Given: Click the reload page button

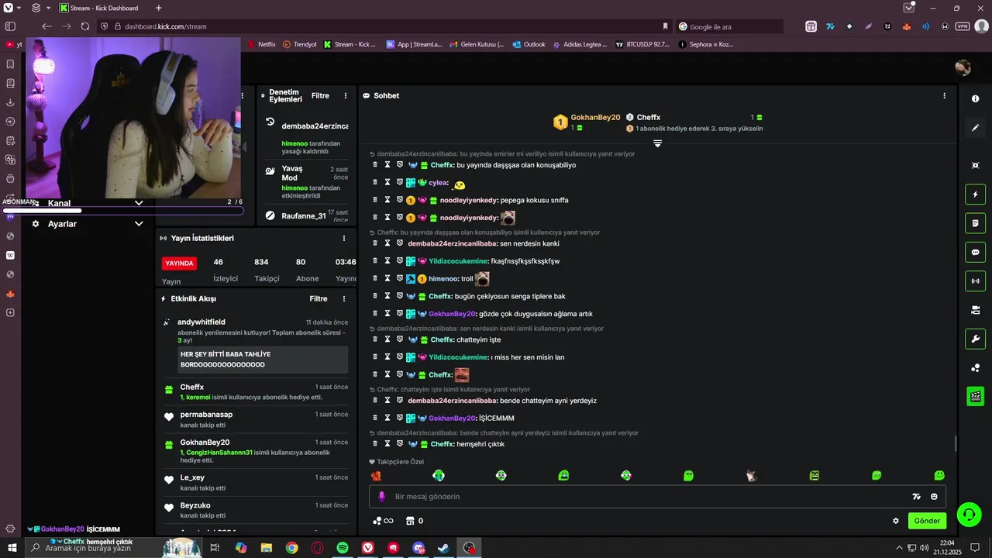Looking at the screenshot, I should point(84,26).
